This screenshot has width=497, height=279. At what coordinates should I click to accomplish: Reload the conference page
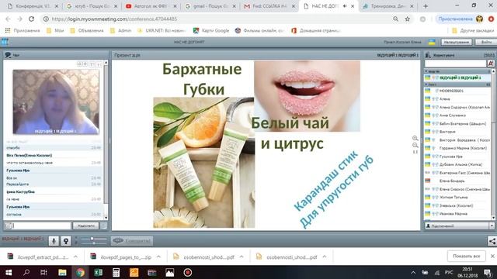[31, 19]
